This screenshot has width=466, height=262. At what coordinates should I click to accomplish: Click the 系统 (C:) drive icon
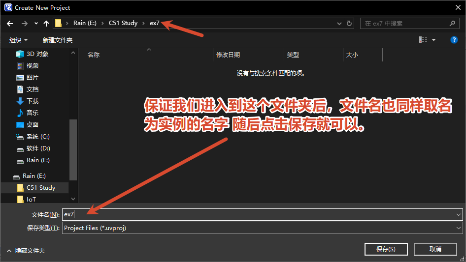coord(20,137)
